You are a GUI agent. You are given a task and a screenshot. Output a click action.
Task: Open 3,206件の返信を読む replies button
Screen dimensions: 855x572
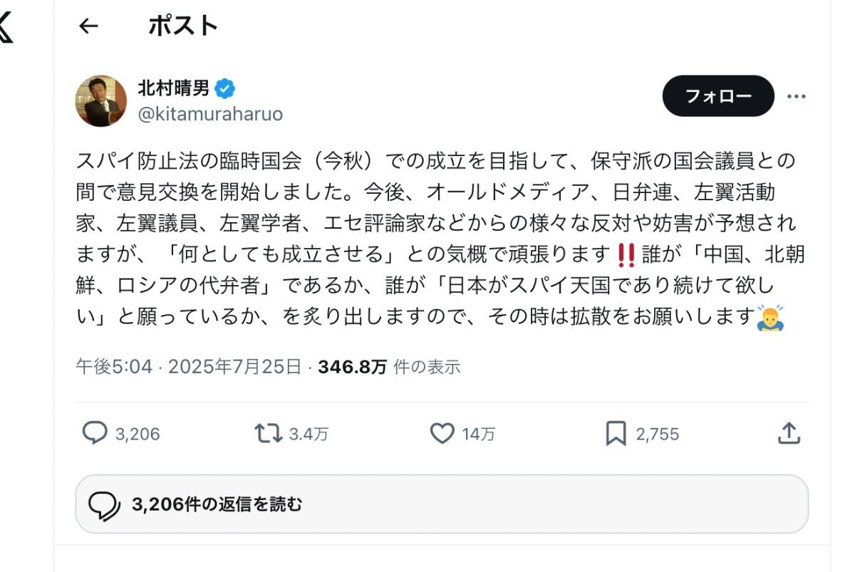(442, 504)
